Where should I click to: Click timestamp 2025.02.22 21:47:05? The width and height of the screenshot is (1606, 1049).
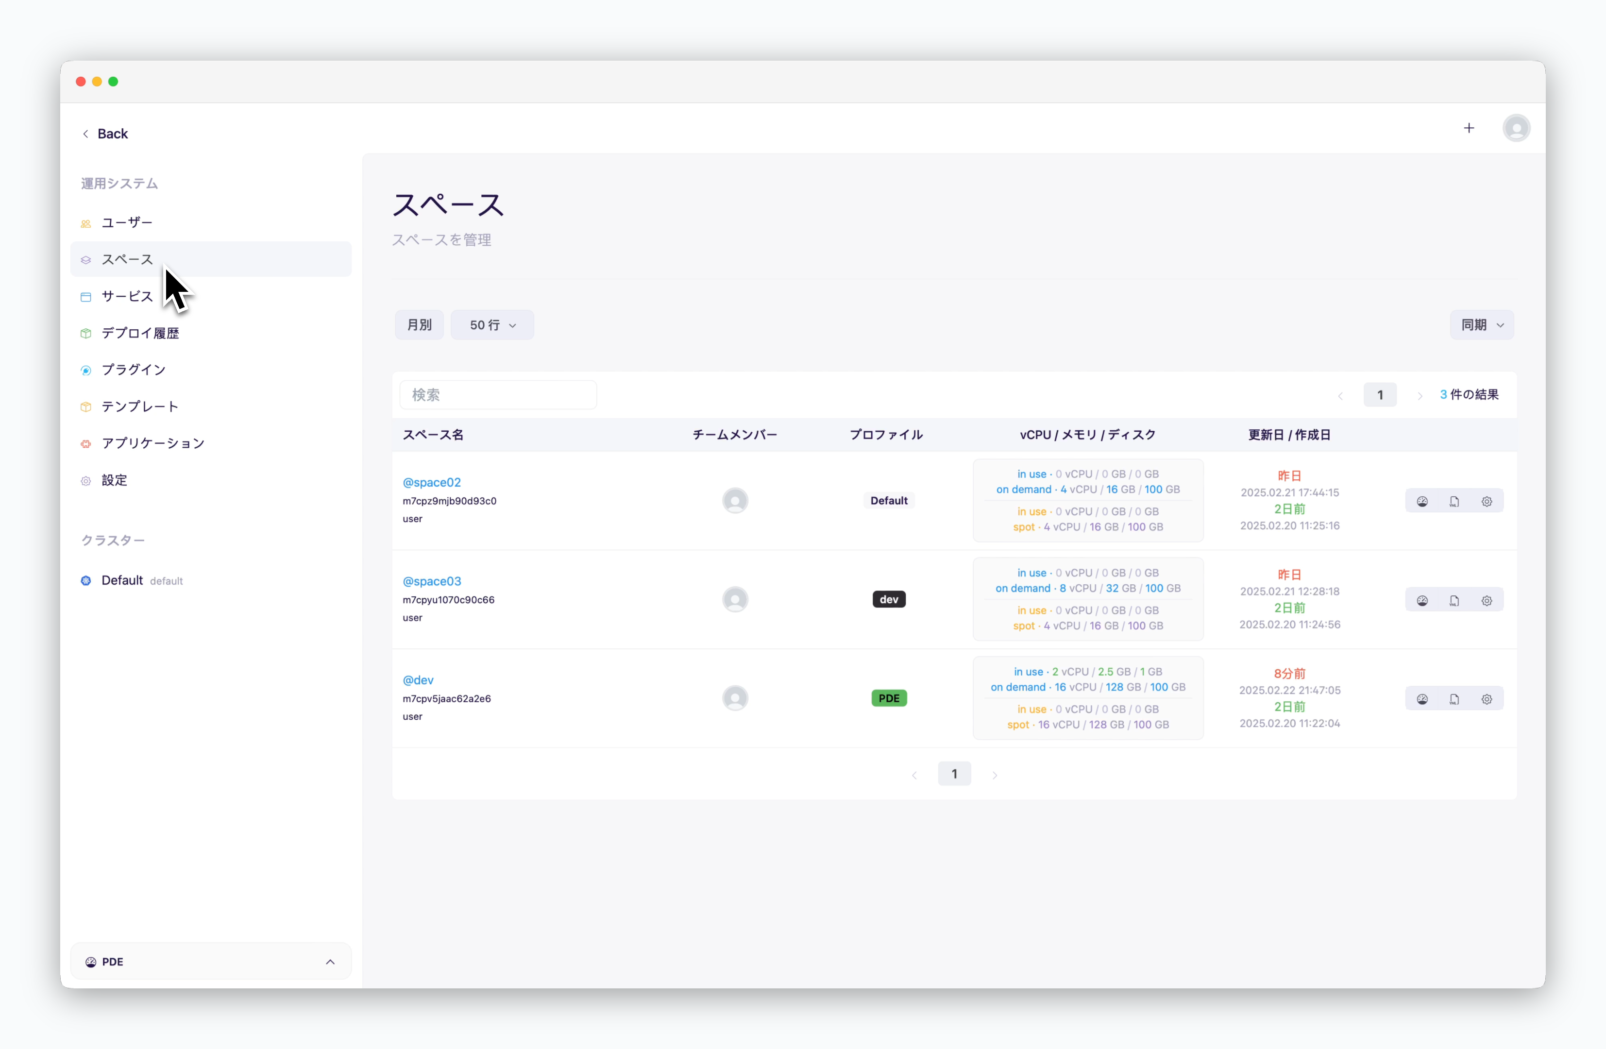click(1289, 690)
